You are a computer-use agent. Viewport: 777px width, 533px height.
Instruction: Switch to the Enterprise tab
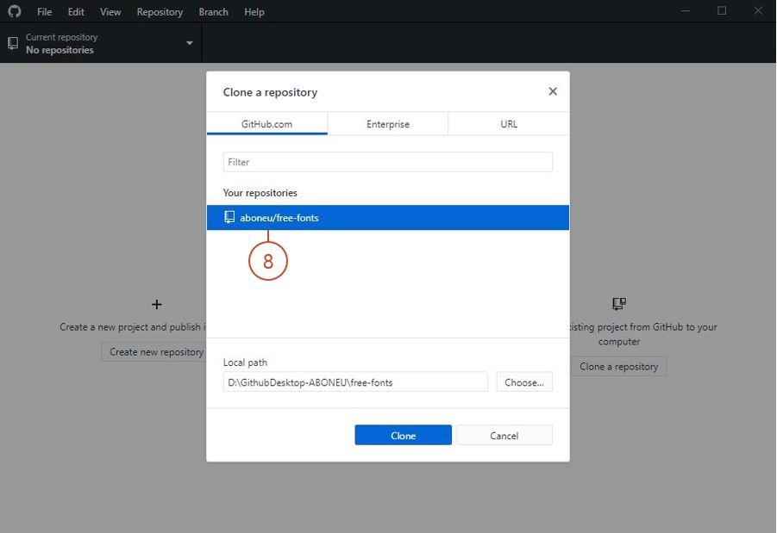[x=388, y=124]
